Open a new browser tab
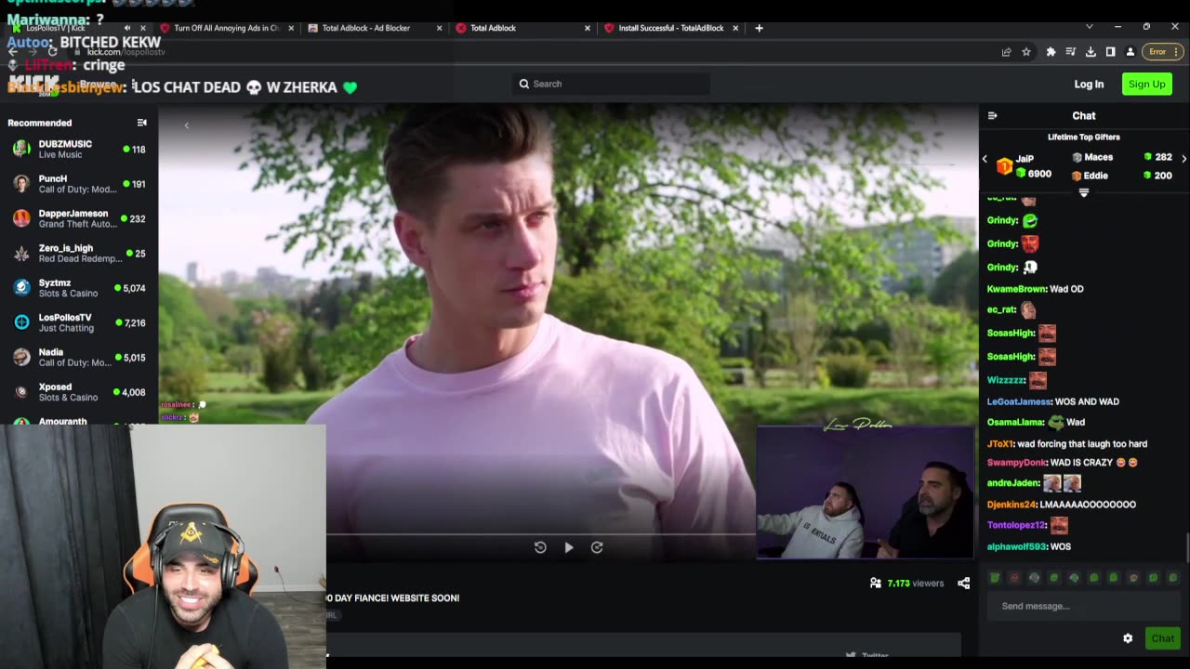This screenshot has height=669, width=1190. click(759, 28)
